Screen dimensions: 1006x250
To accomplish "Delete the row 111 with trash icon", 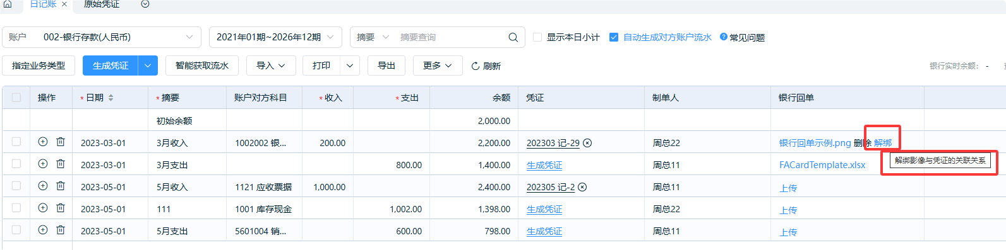I will [x=61, y=208].
